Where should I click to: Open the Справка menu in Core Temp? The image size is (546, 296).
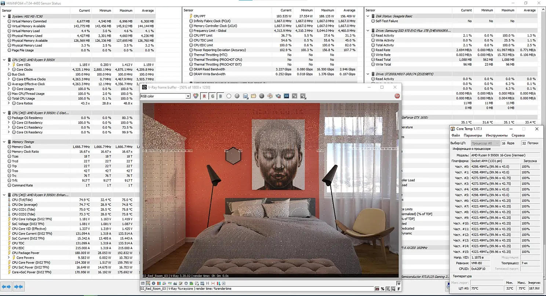tap(518, 136)
